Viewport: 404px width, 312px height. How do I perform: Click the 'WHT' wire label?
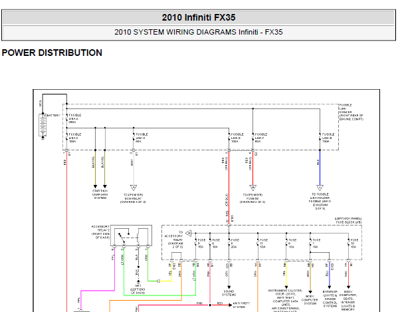point(132,163)
